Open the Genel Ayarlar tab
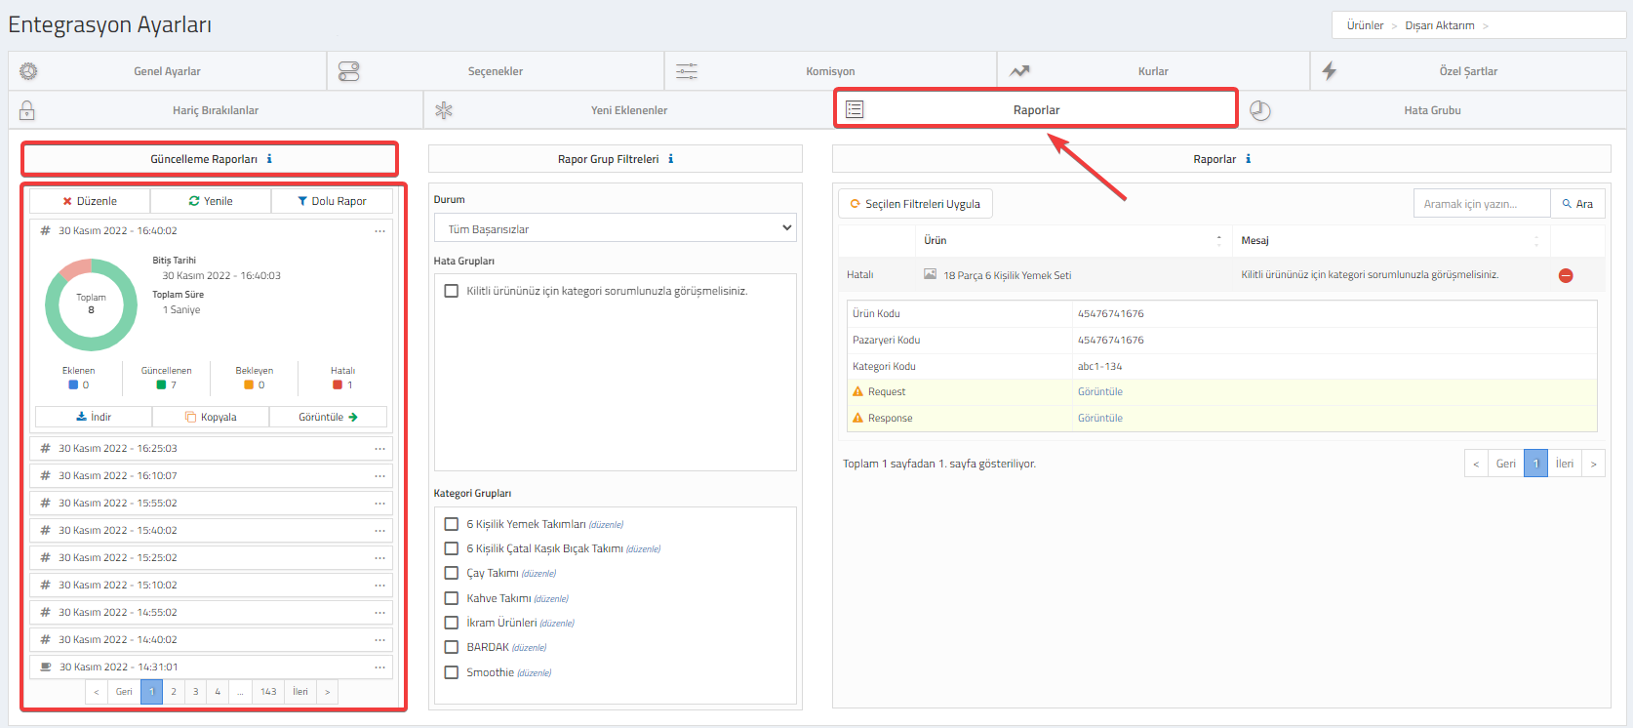This screenshot has width=1633, height=728. [x=167, y=71]
